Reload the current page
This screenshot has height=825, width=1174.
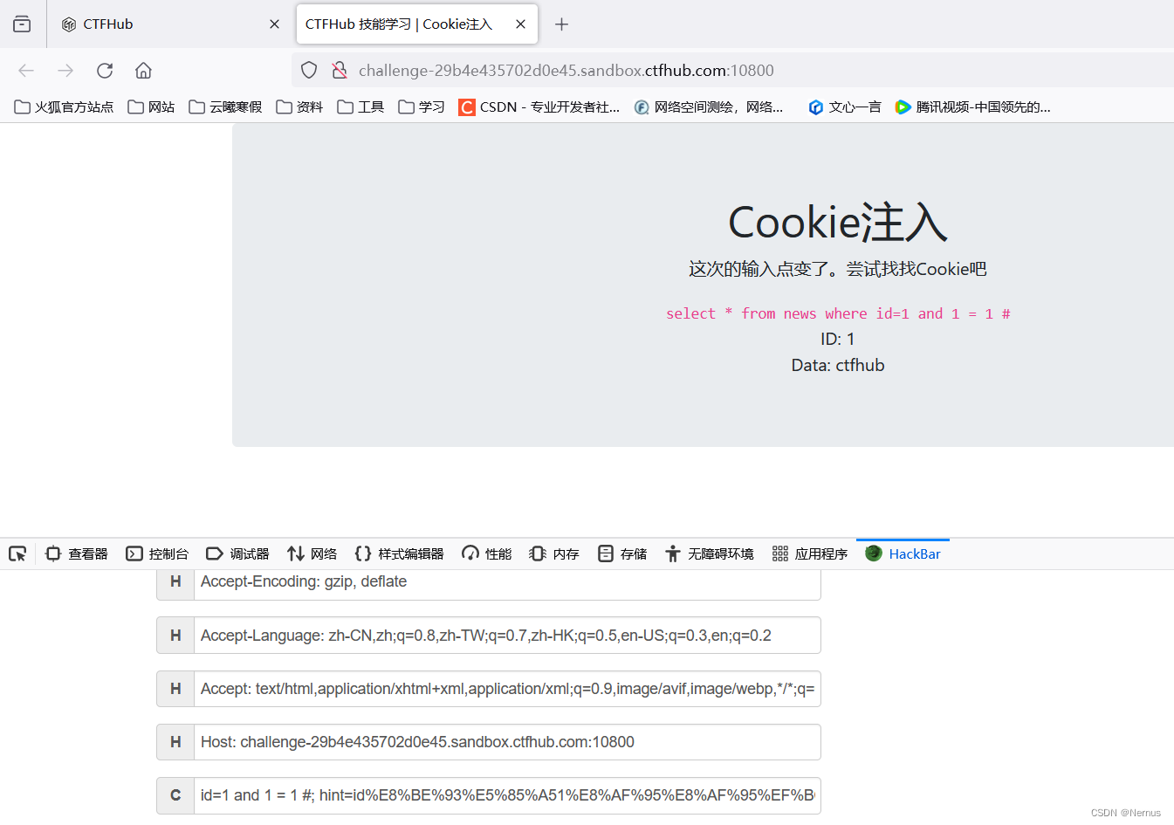(x=105, y=71)
